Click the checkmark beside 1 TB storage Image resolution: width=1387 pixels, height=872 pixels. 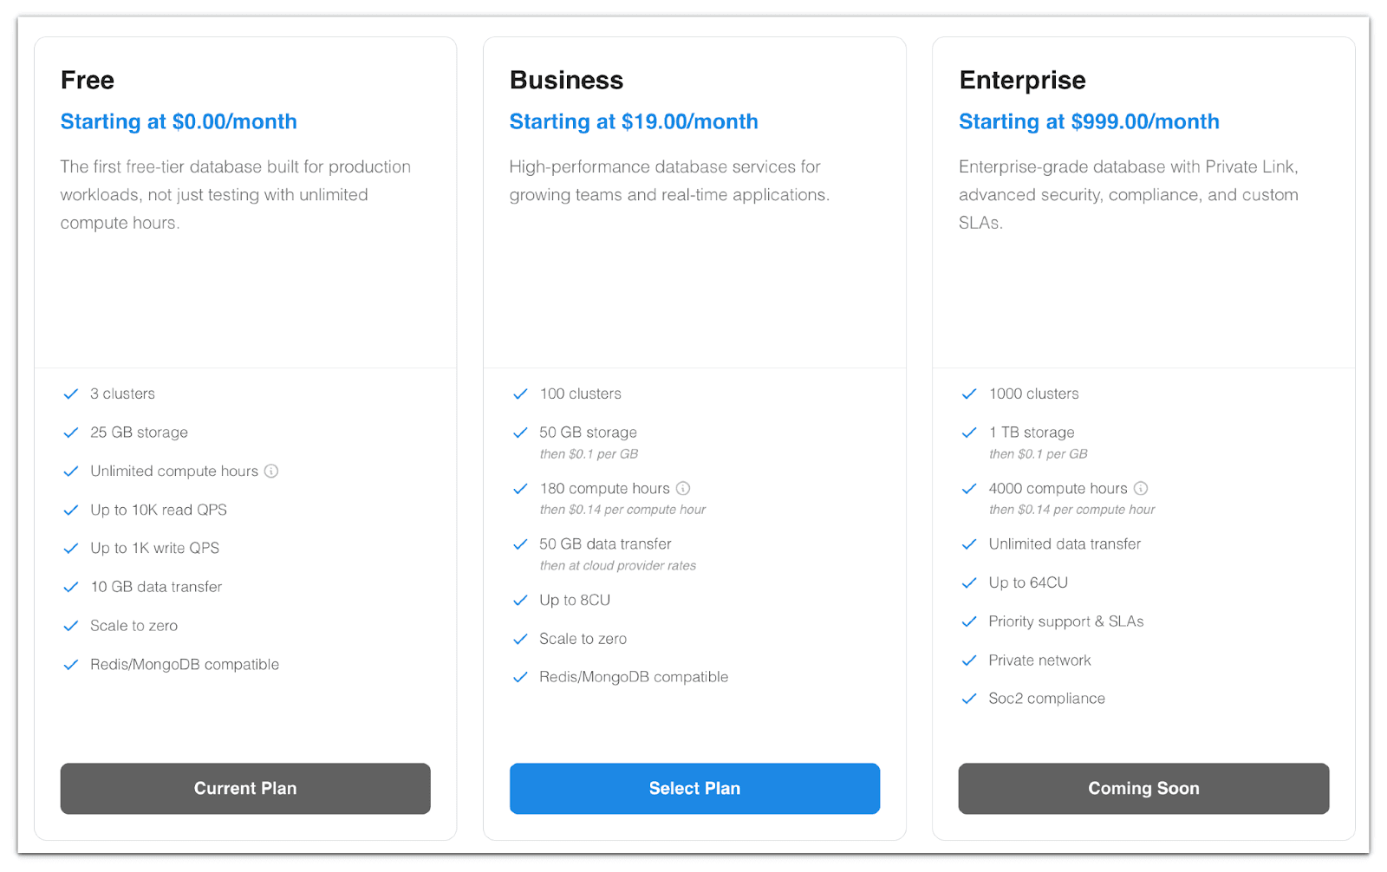coord(968,433)
